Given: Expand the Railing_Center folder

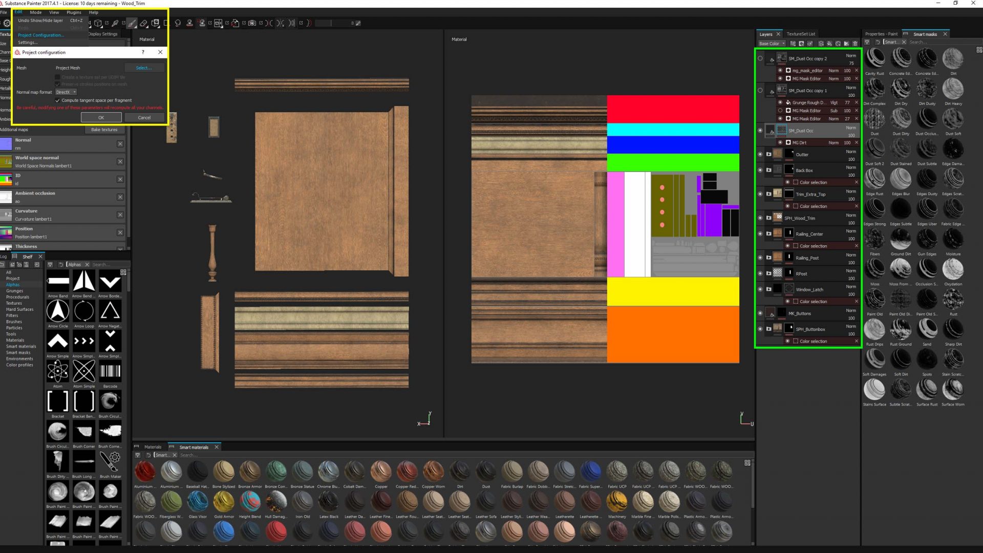Looking at the screenshot, I should tap(768, 233).
